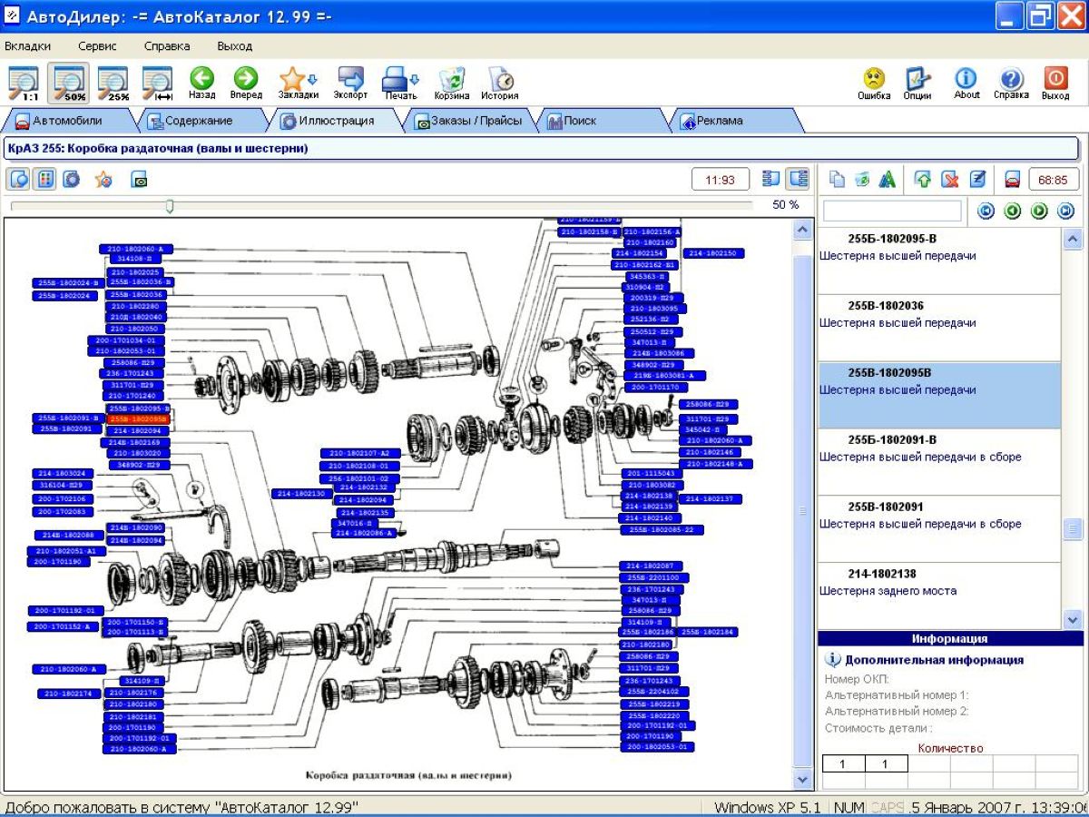
Task: Switch to the Заказы / Прайсы tab
Action: tap(469, 120)
